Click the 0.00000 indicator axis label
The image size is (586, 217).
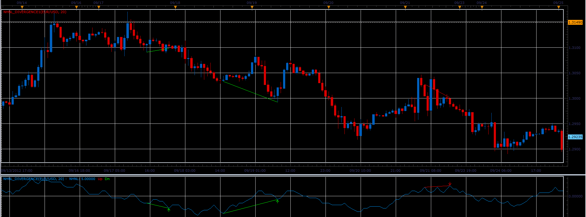575,196
